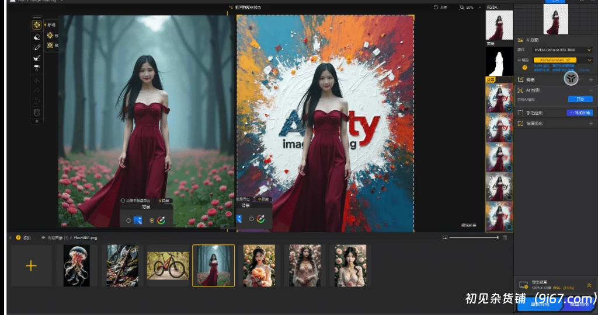Click the refresh icon in top bar
598x315 pixels.
coord(436,7)
